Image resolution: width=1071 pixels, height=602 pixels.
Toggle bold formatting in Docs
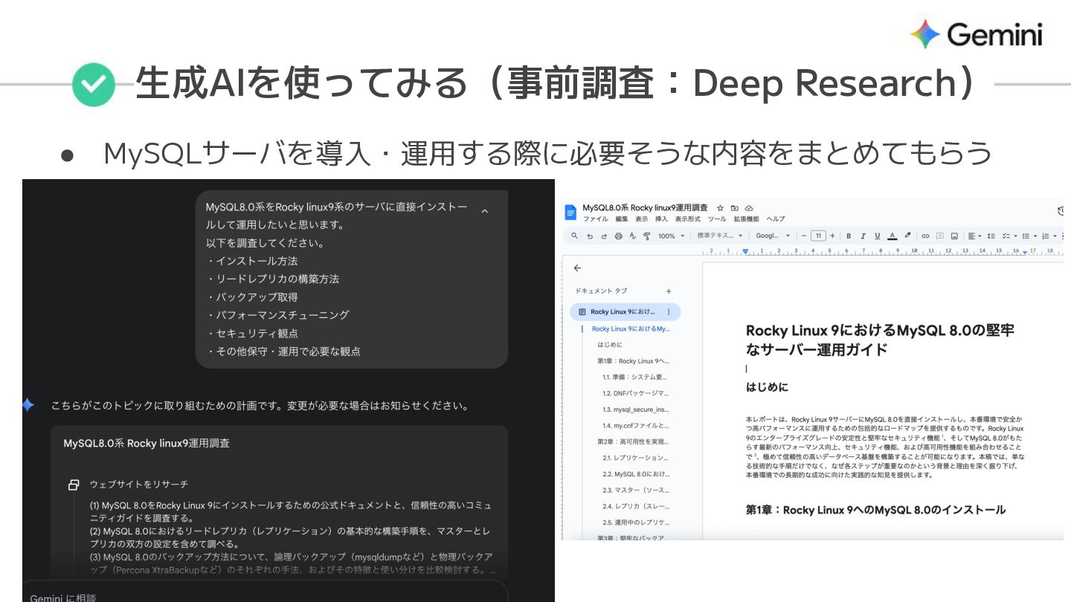(849, 236)
